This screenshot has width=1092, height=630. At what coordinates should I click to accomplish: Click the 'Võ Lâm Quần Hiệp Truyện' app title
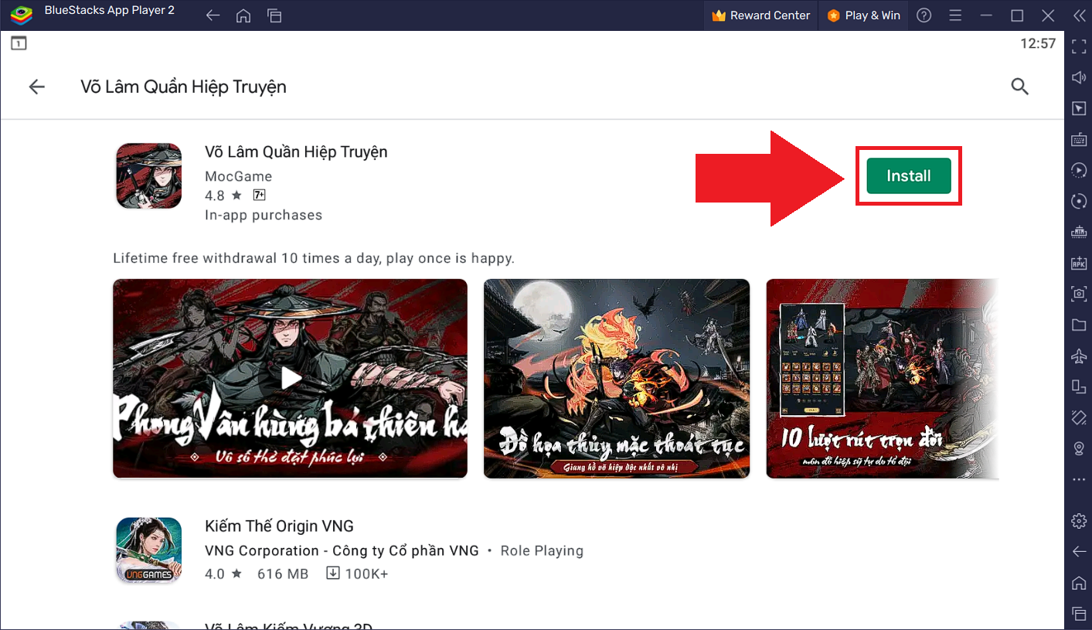[x=296, y=152]
